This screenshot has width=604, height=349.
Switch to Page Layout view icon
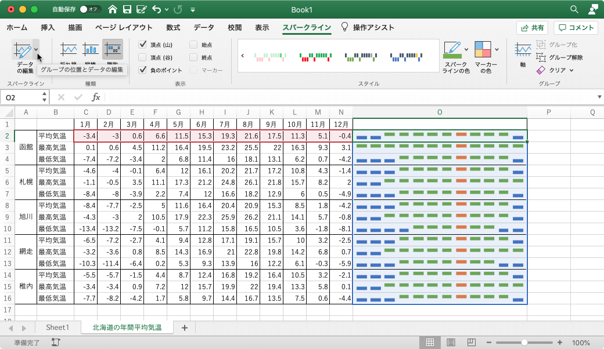[x=451, y=342]
